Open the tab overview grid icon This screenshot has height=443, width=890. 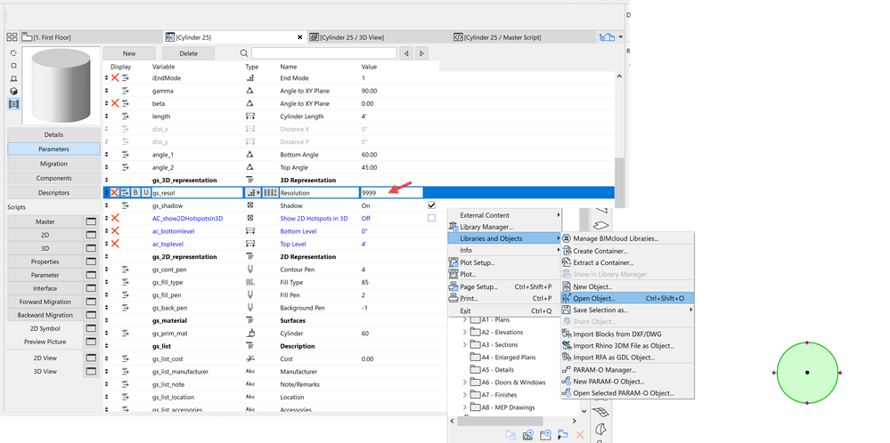[x=12, y=37]
